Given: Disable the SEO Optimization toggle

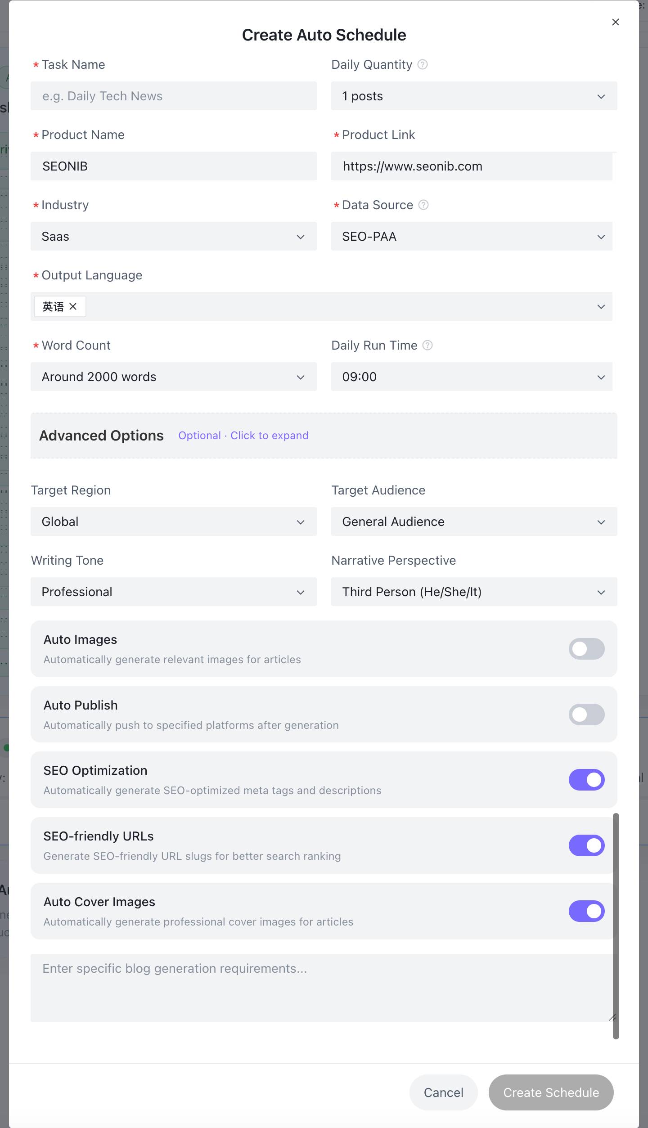Looking at the screenshot, I should point(586,780).
